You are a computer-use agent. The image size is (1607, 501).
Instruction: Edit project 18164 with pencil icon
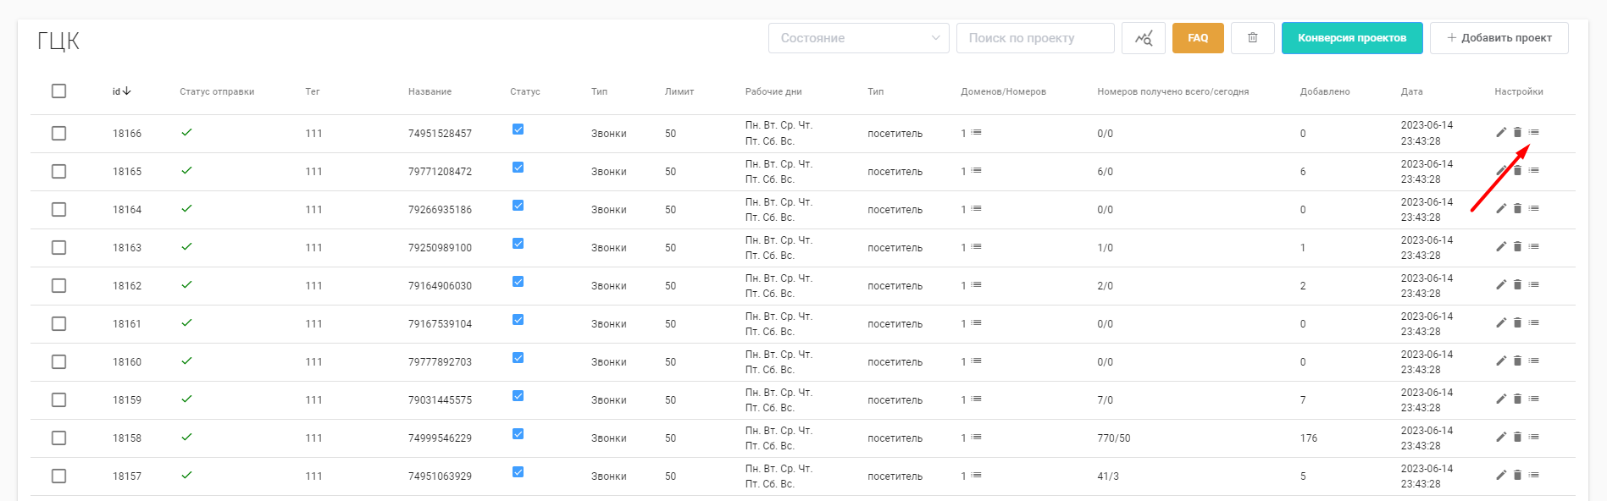pyautogui.click(x=1501, y=208)
